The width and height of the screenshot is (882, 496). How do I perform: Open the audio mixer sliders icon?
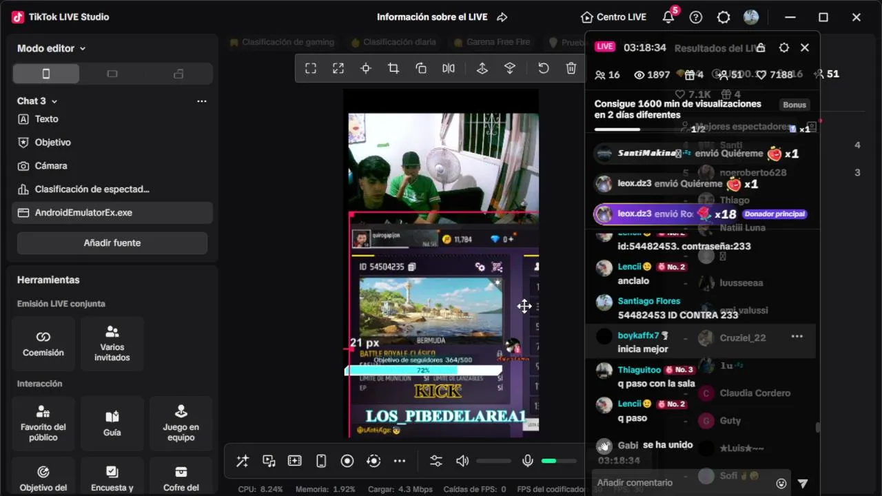[x=436, y=461]
